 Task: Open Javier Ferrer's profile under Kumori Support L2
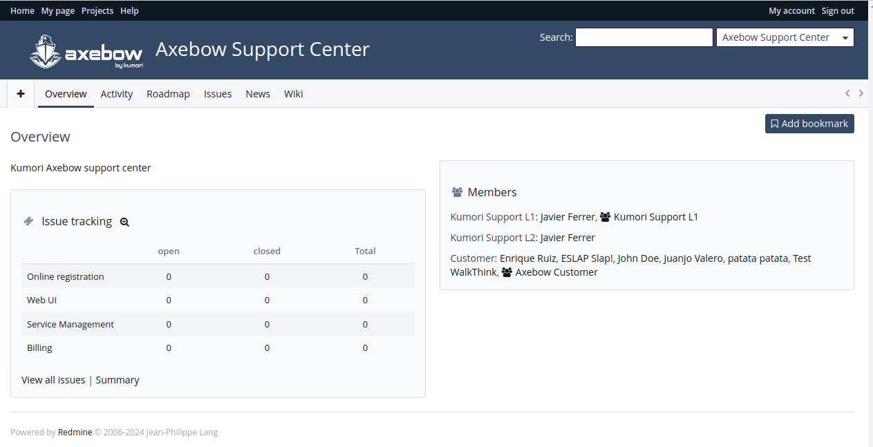point(567,237)
